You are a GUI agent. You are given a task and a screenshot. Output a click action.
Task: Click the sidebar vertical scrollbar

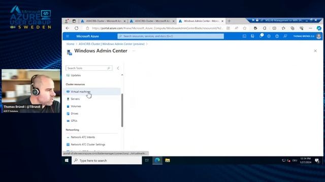point(122,110)
